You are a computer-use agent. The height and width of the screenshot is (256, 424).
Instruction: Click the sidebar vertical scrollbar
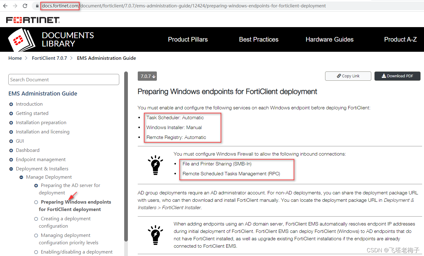tap(126, 156)
